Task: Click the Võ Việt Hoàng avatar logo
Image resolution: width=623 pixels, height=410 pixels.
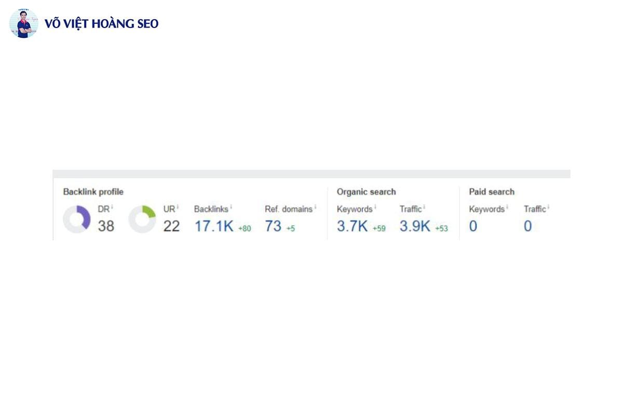Action: pyautogui.click(x=23, y=23)
